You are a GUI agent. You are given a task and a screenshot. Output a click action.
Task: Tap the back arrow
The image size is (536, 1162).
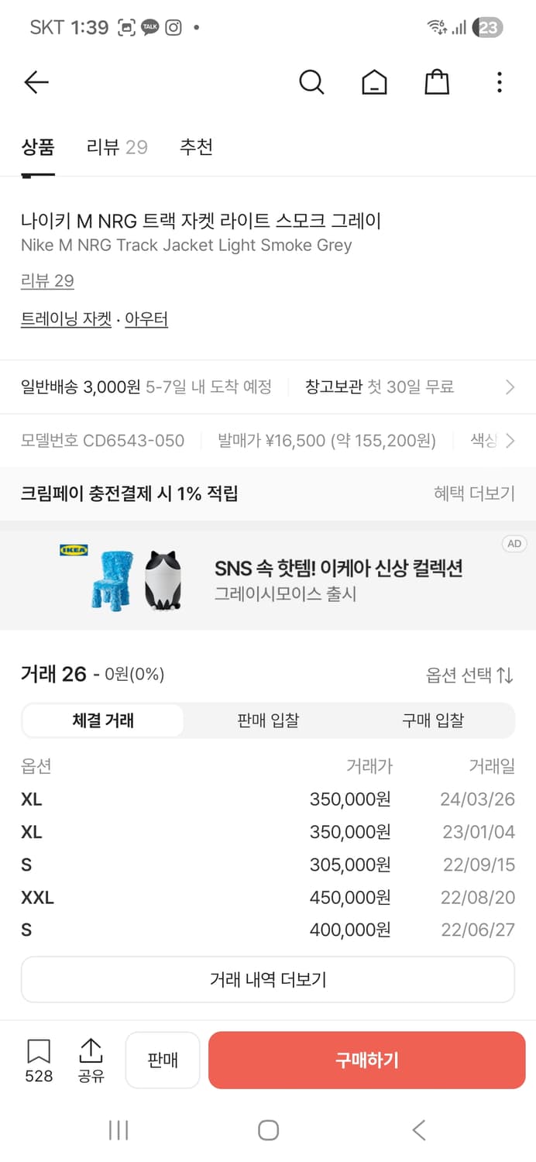pos(36,82)
